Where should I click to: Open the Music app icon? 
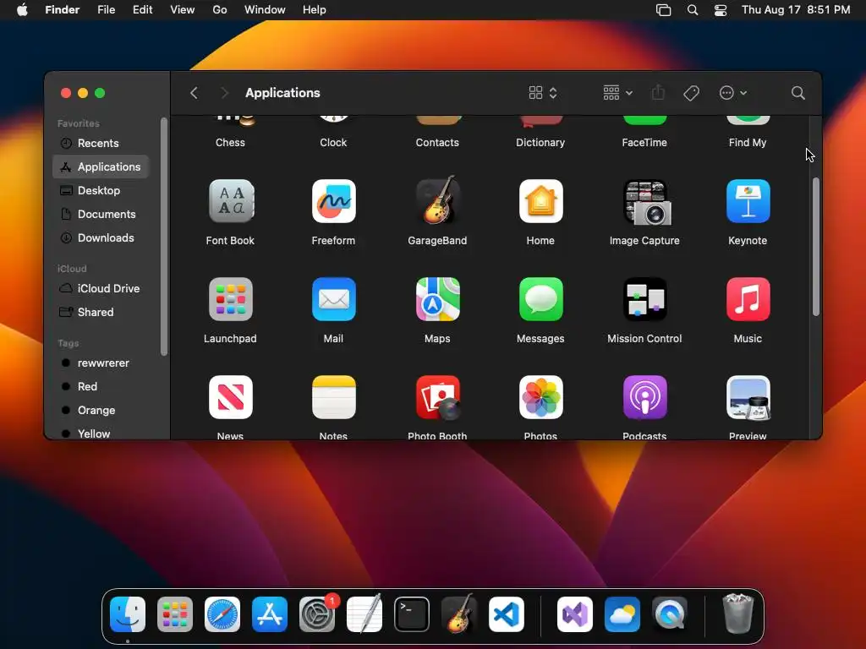click(x=748, y=299)
